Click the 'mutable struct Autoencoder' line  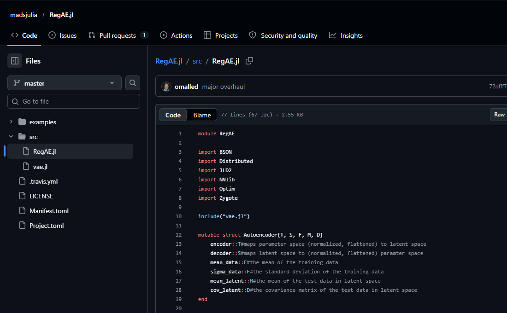[x=260, y=235]
